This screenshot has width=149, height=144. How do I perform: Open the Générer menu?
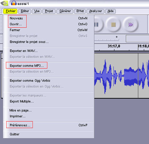65,11
